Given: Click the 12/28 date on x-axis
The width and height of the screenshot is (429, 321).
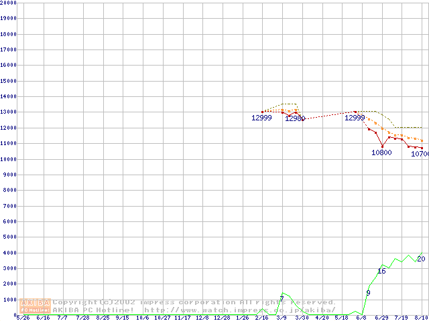Looking at the screenshot, I should 221,318.
